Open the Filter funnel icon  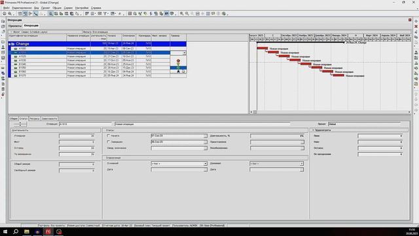pos(105,14)
